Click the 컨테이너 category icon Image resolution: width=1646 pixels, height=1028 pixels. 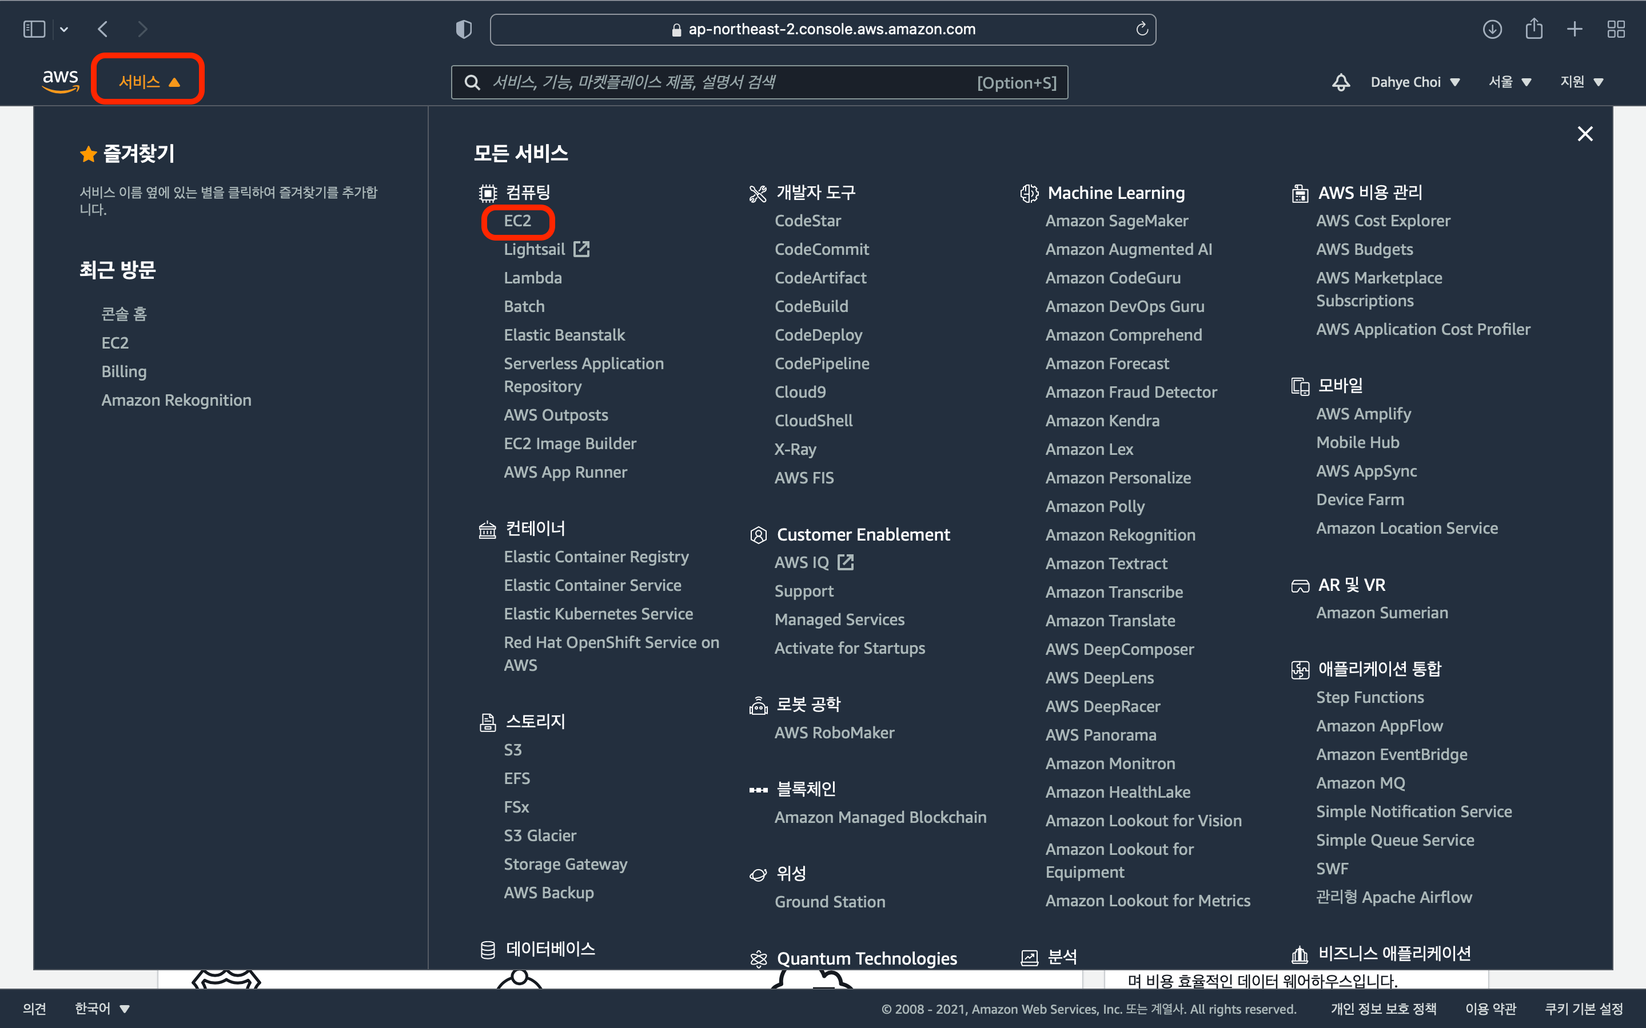[488, 530]
